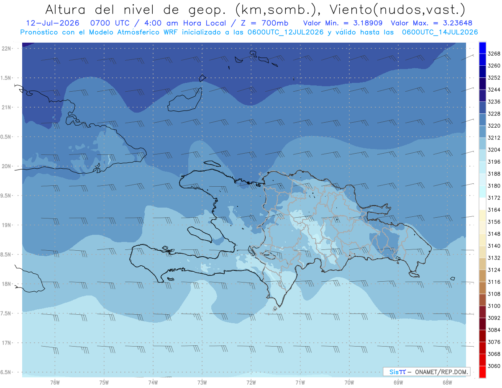Image resolution: width=502 pixels, height=388 pixels.
Task: Click the '3172' legend value
Action: click(494, 198)
